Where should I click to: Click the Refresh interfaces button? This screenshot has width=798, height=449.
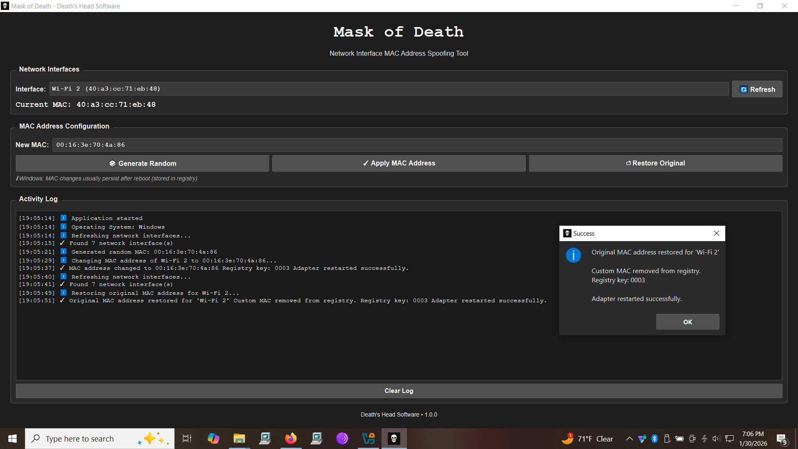tap(757, 89)
